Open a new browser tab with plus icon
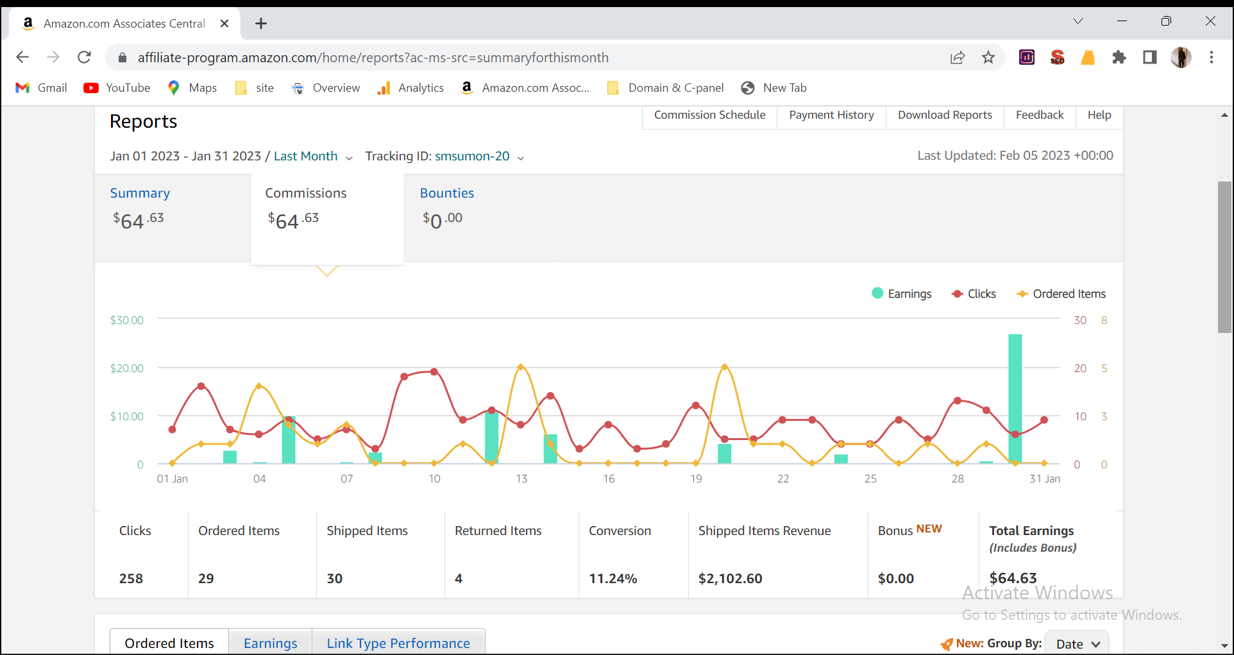1234x655 pixels. pyautogui.click(x=261, y=24)
